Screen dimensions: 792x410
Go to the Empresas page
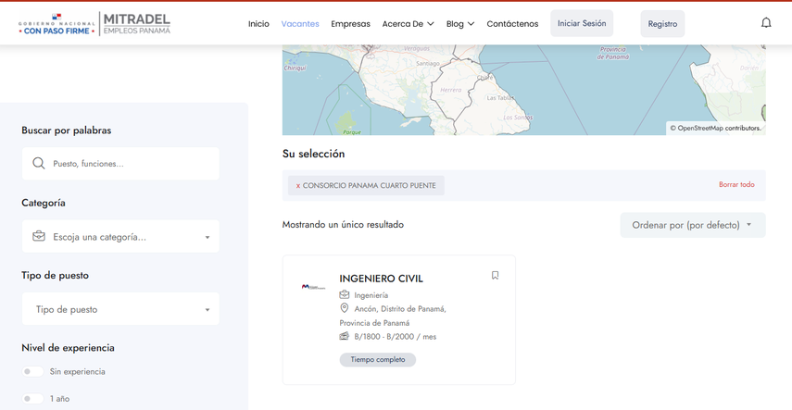click(350, 24)
